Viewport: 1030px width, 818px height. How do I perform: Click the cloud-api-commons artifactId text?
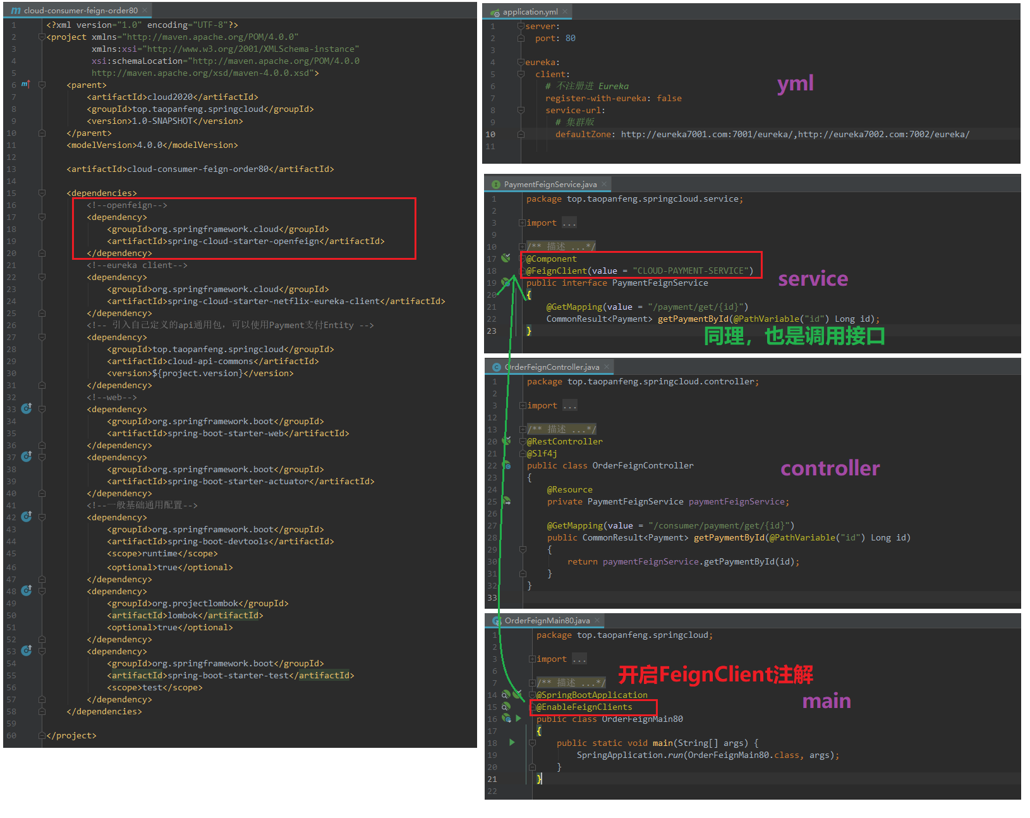pos(210,361)
